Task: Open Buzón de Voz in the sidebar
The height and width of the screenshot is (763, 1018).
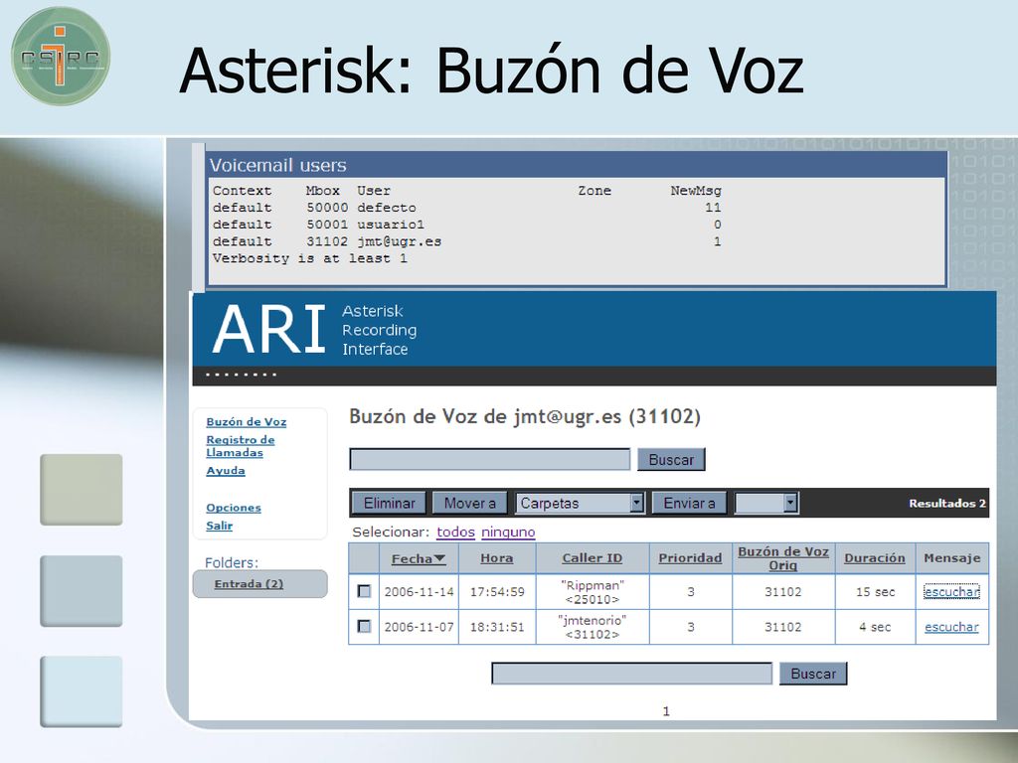Action: click(x=247, y=421)
